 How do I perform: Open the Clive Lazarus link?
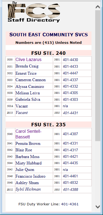[28, 59]
